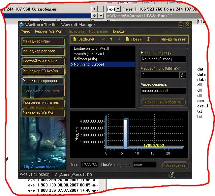Viewport: 215px width, 196px height.
Task: Click Измерить пинг to measure ping
Action: pyautogui.click(x=170, y=39)
